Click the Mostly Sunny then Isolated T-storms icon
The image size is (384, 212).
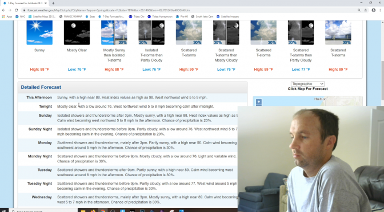point(114,32)
